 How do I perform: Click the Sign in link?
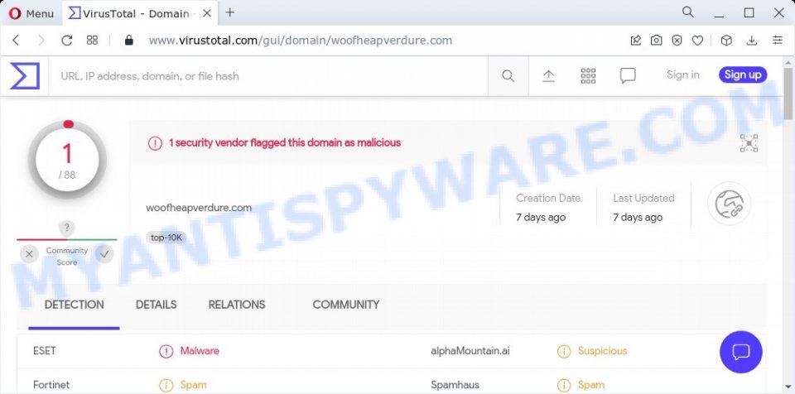click(683, 75)
